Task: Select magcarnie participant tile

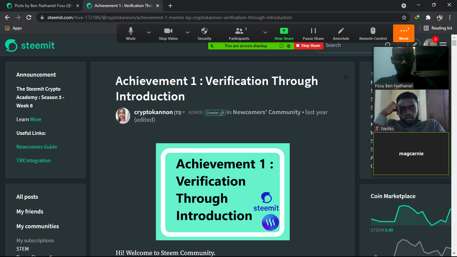Action: pyautogui.click(x=411, y=154)
